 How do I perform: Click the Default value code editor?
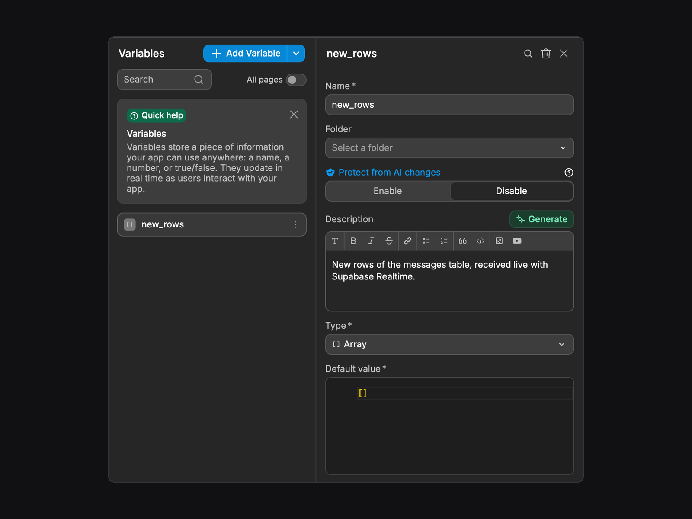pyautogui.click(x=449, y=426)
